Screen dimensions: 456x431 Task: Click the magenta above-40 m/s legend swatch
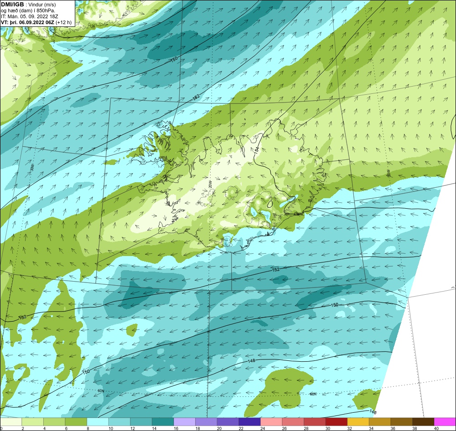point(445,422)
